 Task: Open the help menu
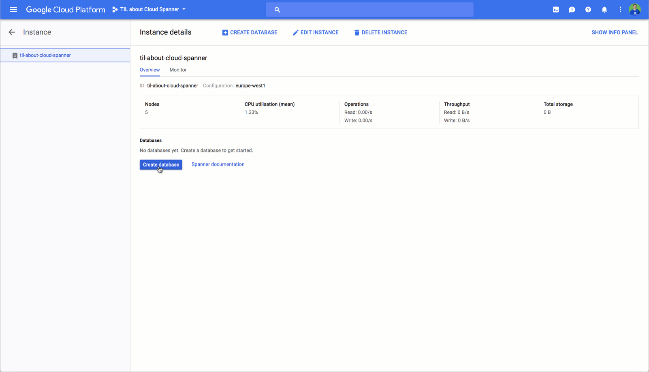[x=588, y=9]
